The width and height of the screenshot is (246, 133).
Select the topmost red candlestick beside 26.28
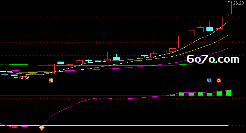228,7
